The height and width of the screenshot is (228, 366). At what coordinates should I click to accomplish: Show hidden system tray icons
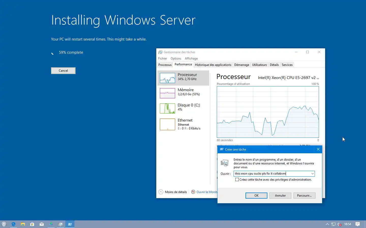[x=327, y=224]
